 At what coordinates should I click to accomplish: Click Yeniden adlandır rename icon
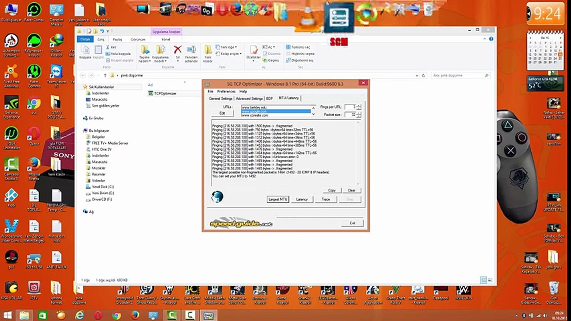tap(191, 53)
